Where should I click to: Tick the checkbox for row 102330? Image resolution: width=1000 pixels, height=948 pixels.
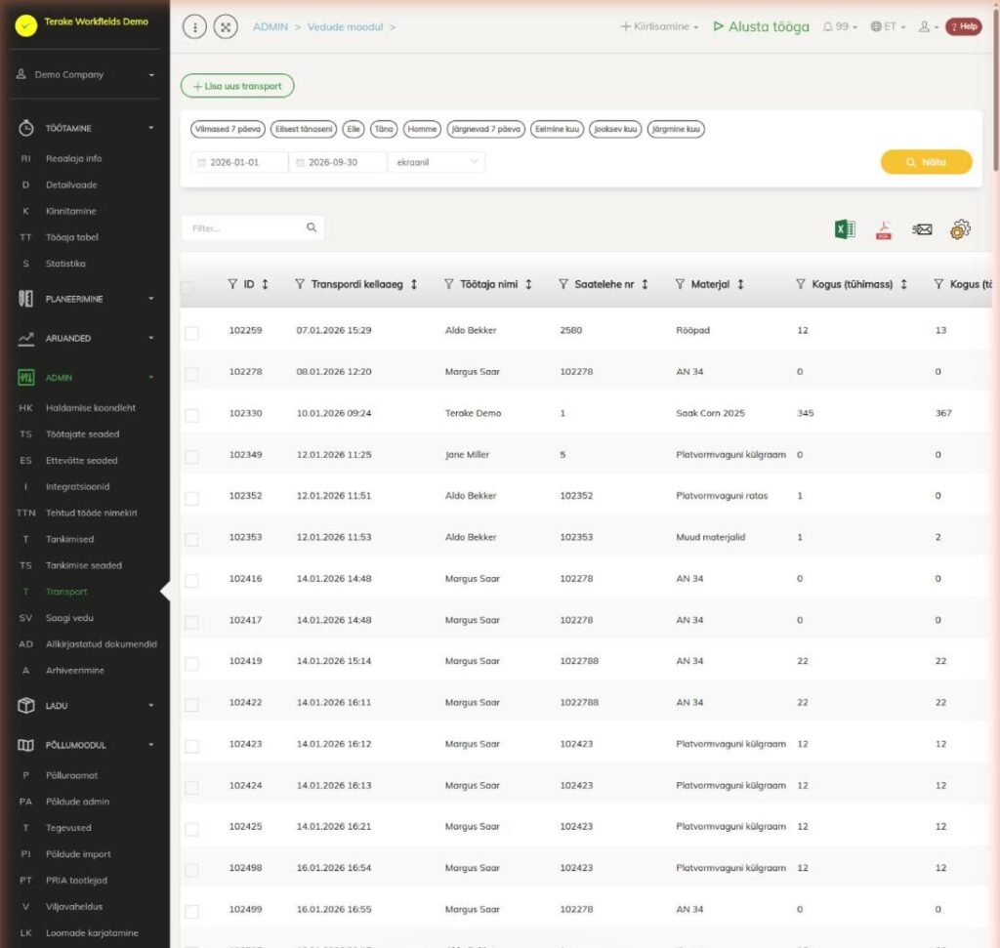point(191,416)
